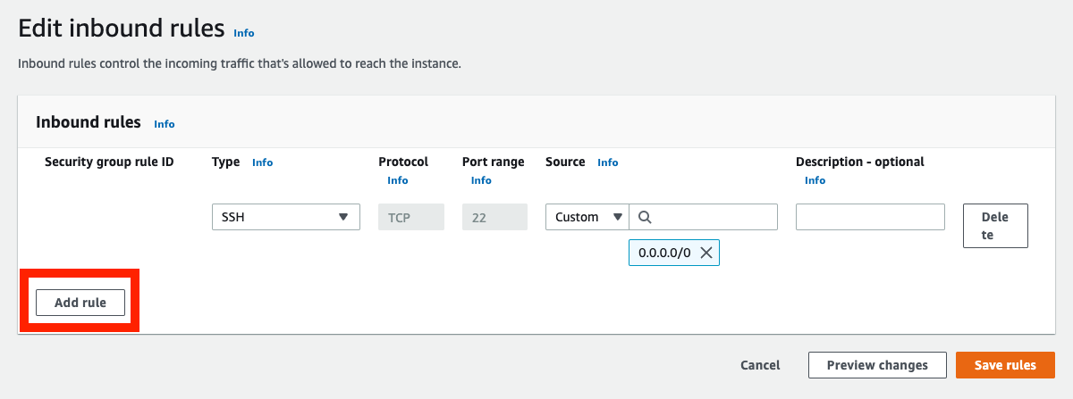The height and width of the screenshot is (399, 1073).
Task: Open Info link for Type column
Action: pyautogui.click(x=263, y=162)
